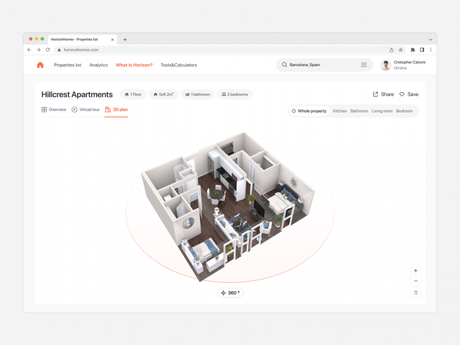Screen dimensions: 460x345
Task: Click the Barcelona, Spain search field
Action: point(324,65)
